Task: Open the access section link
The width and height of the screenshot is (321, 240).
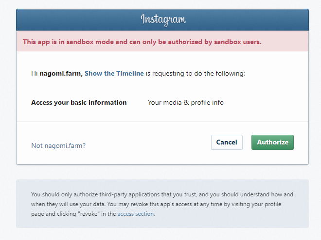Action: click(x=136, y=214)
